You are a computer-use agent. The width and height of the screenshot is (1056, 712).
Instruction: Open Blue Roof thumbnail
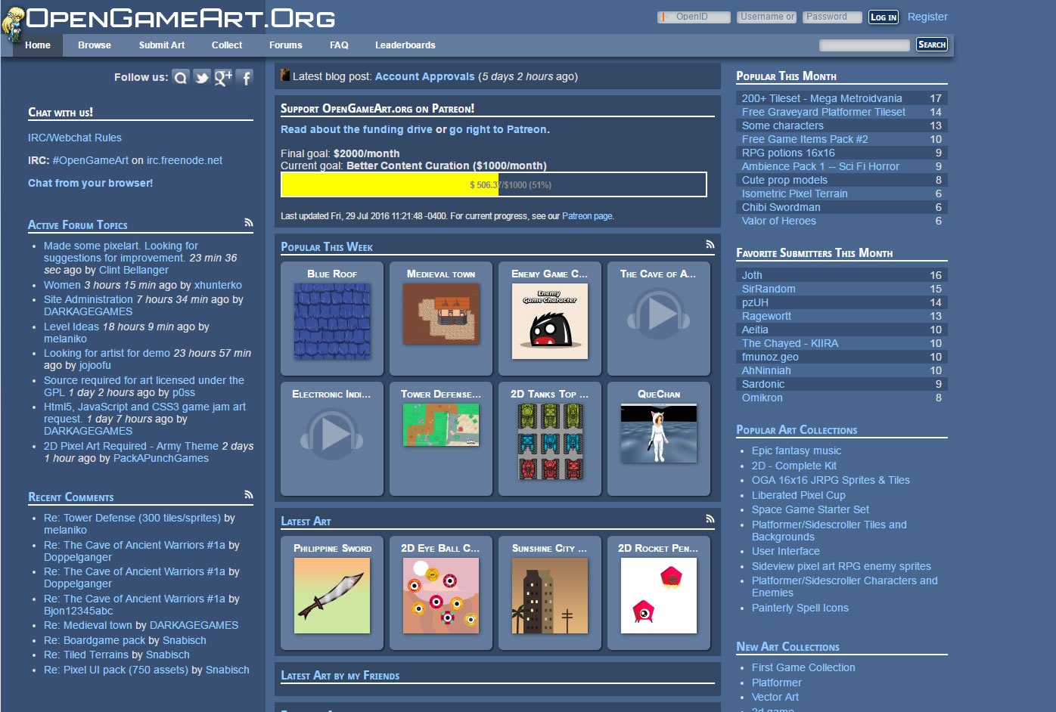332,321
